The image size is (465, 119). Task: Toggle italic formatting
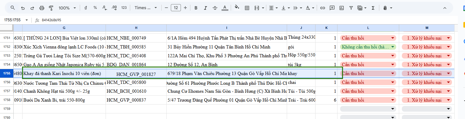206,8
